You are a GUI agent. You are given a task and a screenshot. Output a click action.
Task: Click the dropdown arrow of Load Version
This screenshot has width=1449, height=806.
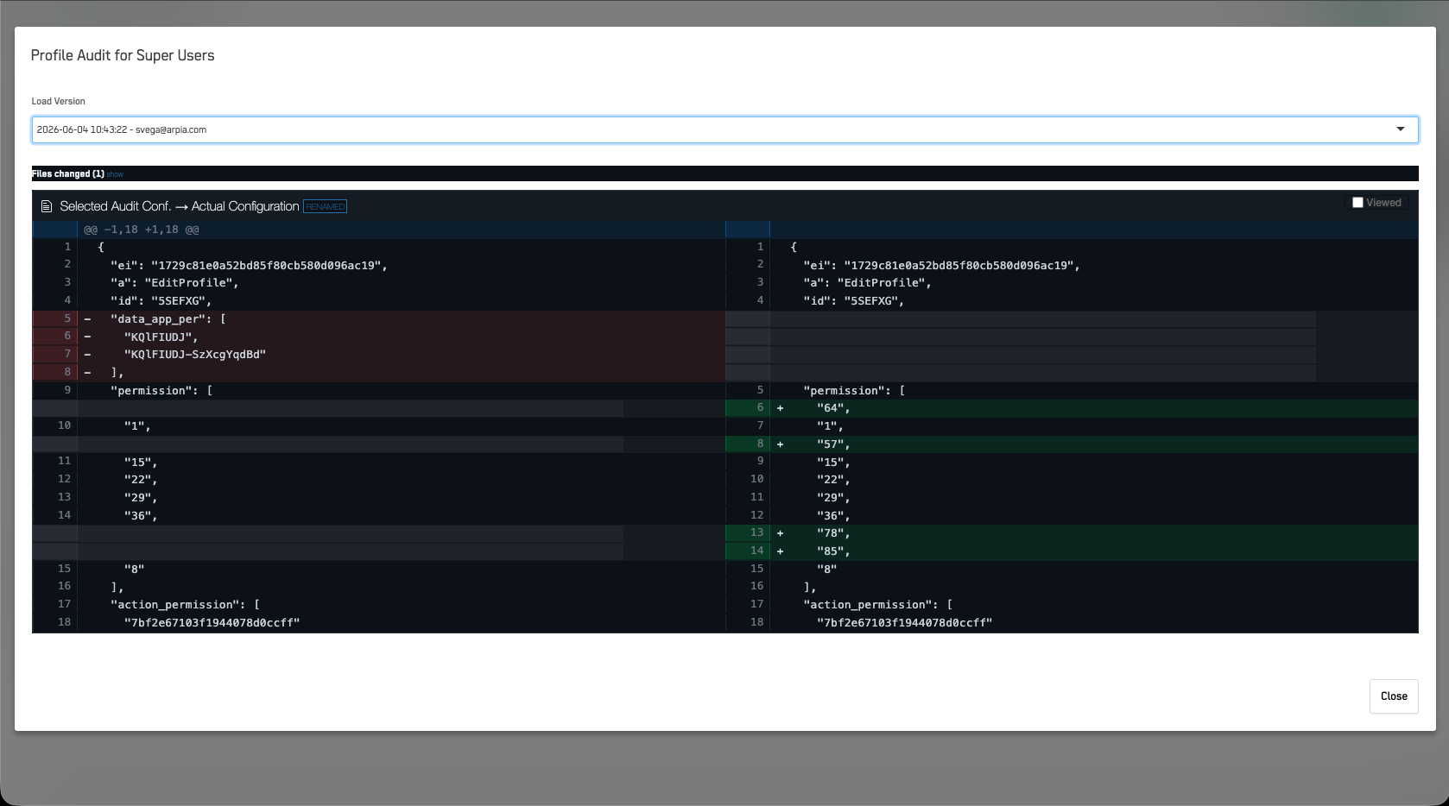point(1401,129)
